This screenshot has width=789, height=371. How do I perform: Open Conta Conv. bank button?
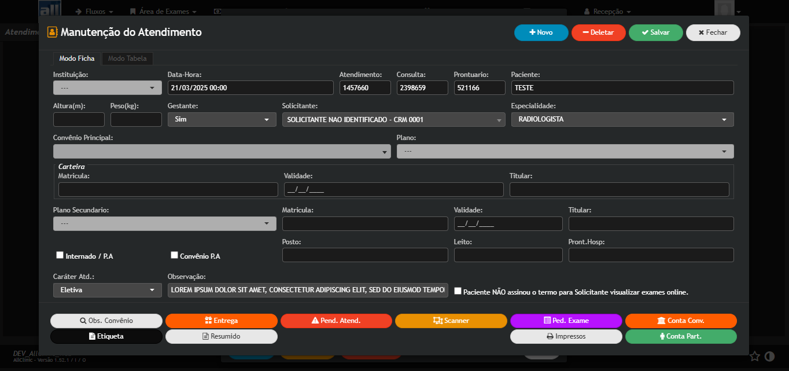pos(681,321)
